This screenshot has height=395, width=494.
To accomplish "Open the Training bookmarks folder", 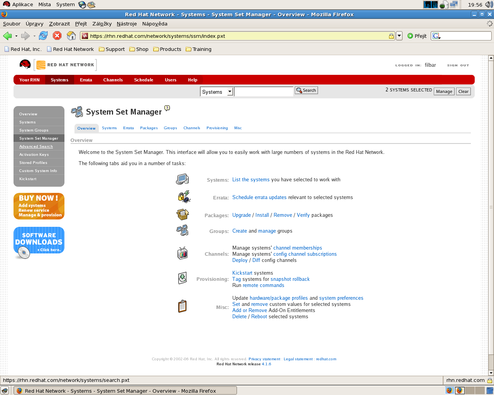I will click(x=199, y=49).
